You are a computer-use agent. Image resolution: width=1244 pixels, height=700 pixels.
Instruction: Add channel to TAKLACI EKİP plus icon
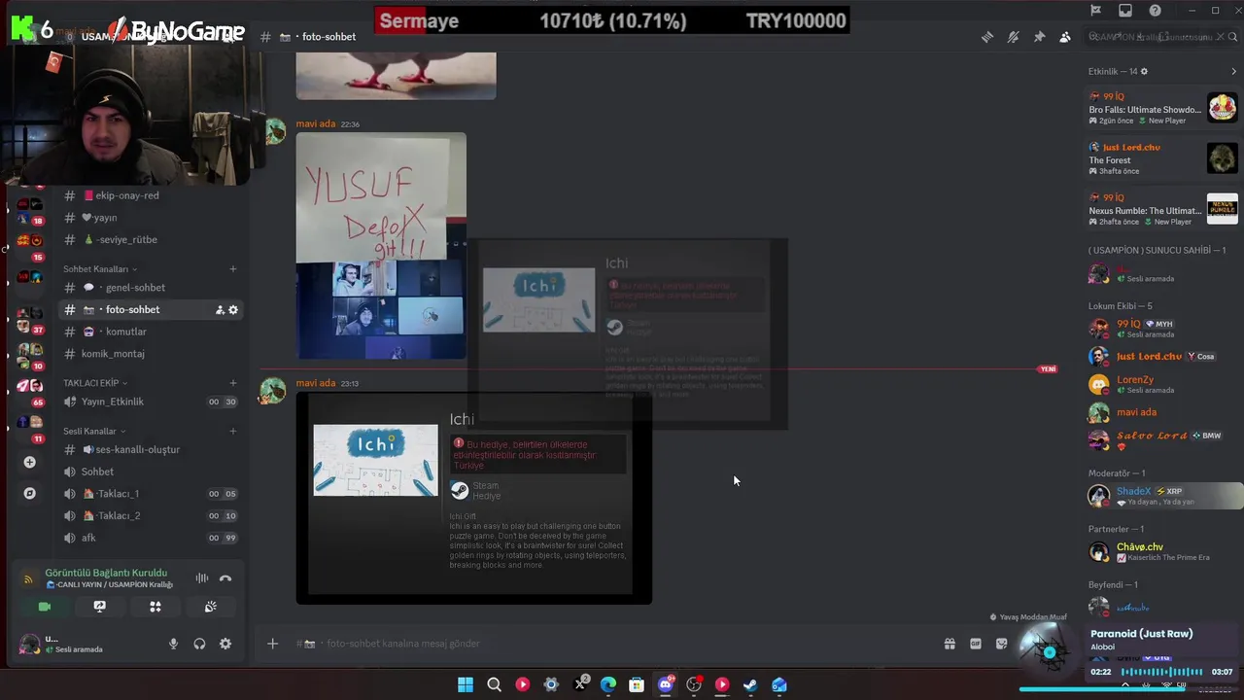pos(233,383)
